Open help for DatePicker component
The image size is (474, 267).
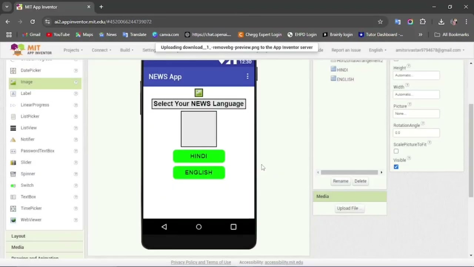76,70
